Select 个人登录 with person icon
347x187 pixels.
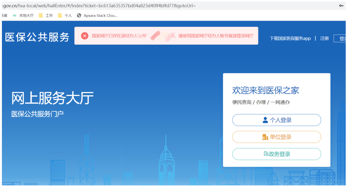(277, 120)
